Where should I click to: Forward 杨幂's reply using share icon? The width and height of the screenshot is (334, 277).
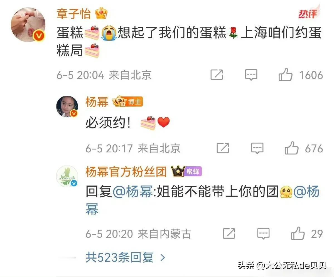[x=223, y=149]
